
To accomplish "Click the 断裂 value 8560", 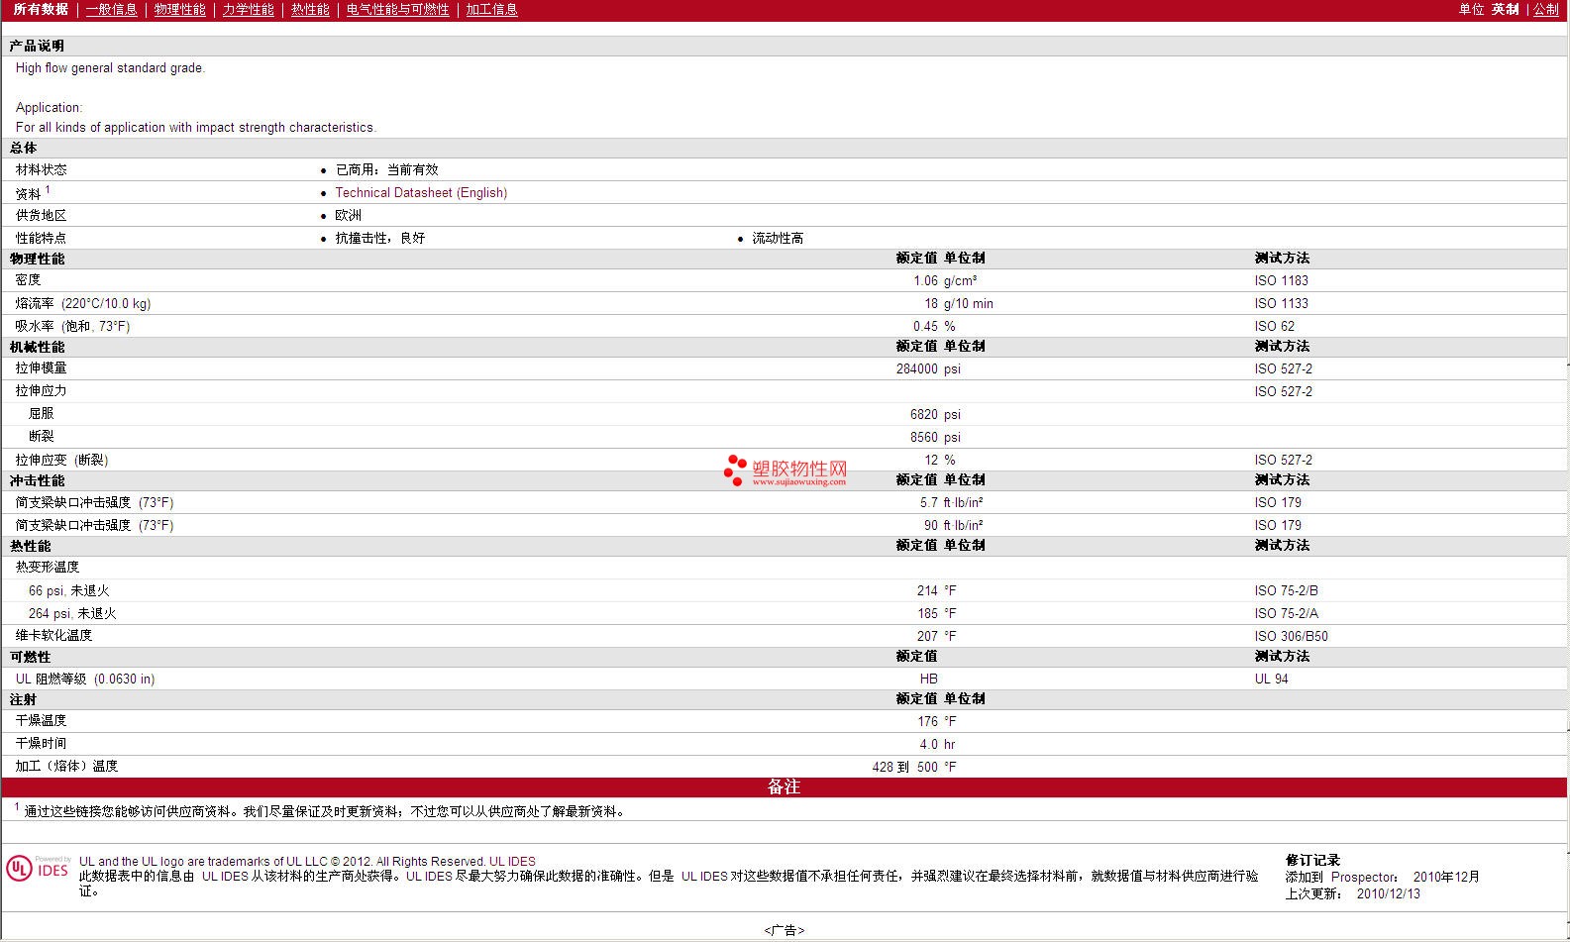I will [x=924, y=438].
